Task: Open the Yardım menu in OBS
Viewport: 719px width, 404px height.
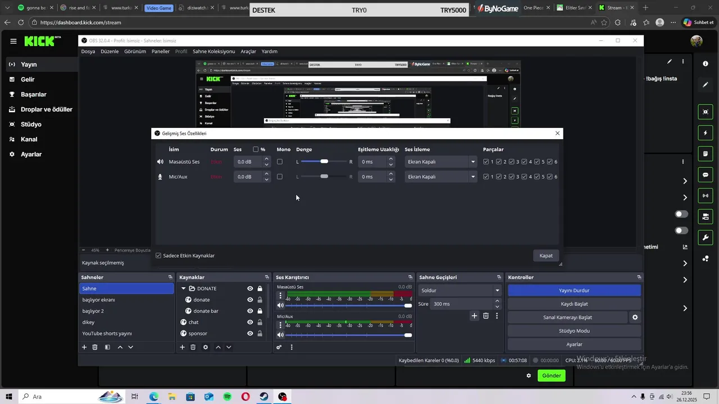Action: tap(270, 51)
